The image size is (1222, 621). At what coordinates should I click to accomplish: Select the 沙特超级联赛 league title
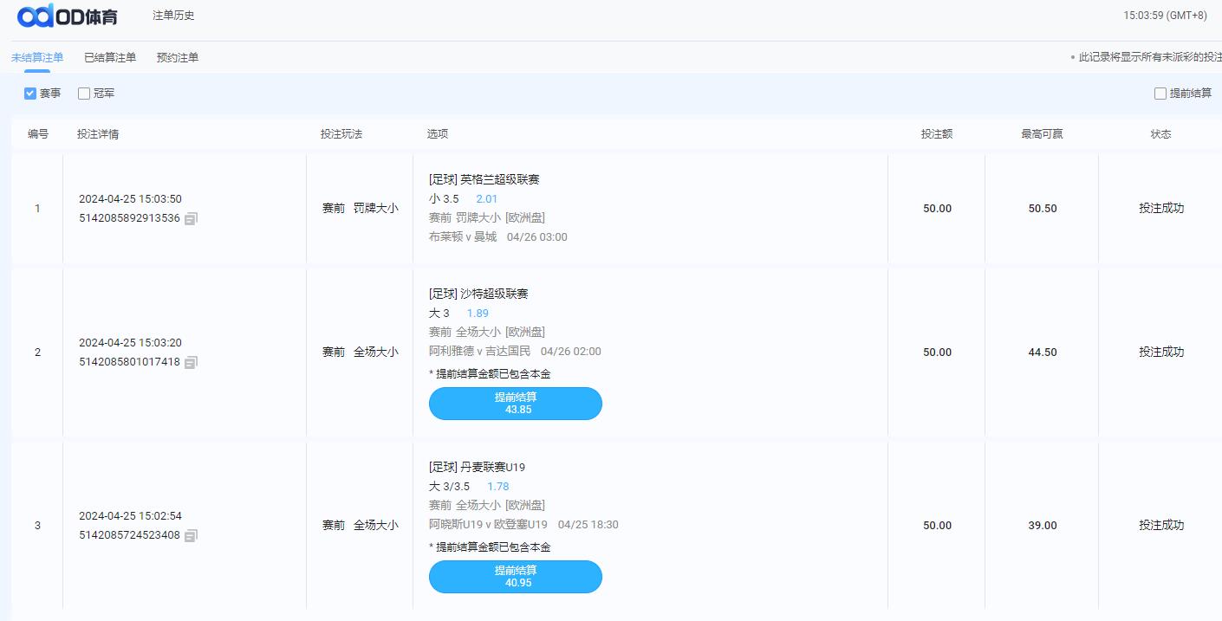tap(494, 294)
